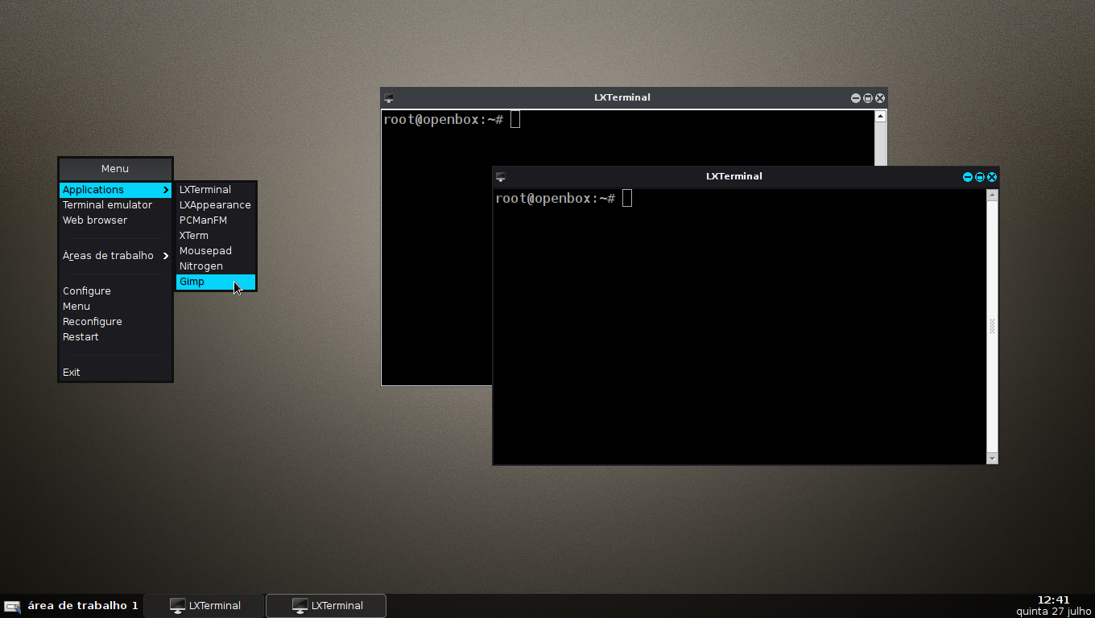Click the scrollbar down arrow in front terminal

(x=990, y=458)
